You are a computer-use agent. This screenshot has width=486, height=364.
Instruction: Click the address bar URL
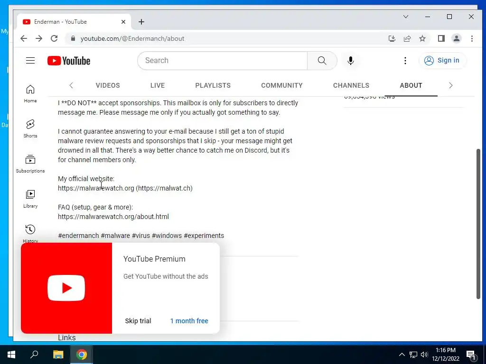132,39
